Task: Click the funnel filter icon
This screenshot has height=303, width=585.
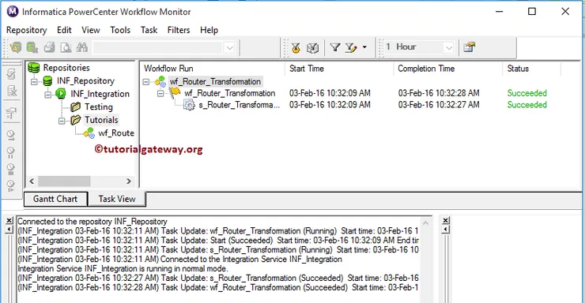Action: (x=335, y=47)
